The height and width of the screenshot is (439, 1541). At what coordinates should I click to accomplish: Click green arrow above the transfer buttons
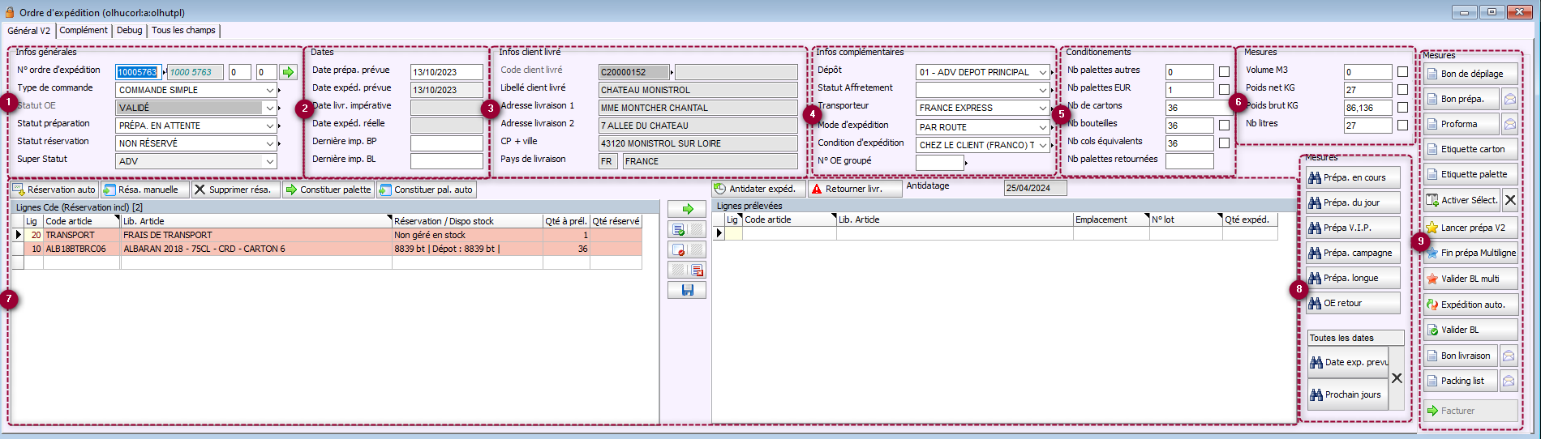pos(687,209)
